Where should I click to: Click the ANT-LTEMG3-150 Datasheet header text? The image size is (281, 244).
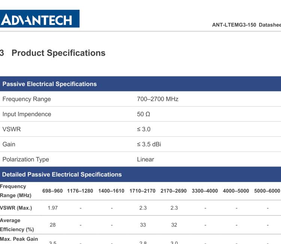click(x=246, y=25)
